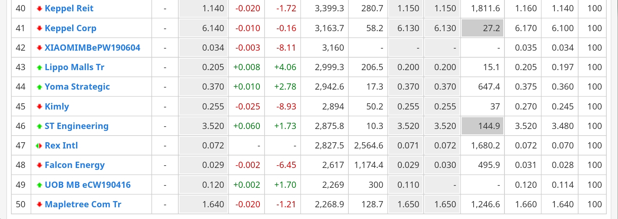Click the unchanged indicator icon beside Rex Intl
Viewport: 618px width, 219px height.
click(x=39, y=146)
